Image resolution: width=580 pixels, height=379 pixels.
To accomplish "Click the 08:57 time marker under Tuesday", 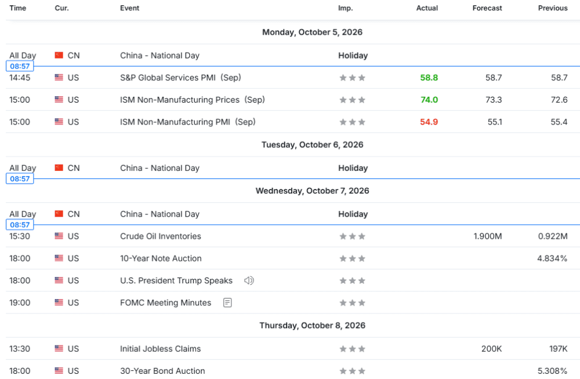I will 20,179.
